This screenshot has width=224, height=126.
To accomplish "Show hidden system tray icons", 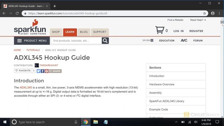I will tap(176, 122).
